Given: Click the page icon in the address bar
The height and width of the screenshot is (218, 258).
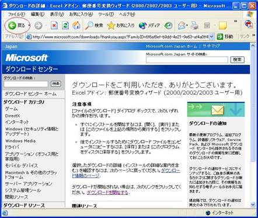Looking at the screenshot, I should [x=29, y=37].
